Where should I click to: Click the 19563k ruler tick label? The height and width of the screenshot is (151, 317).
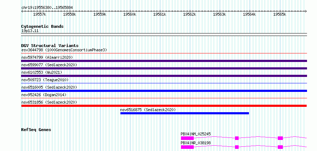tap(219, 14)
